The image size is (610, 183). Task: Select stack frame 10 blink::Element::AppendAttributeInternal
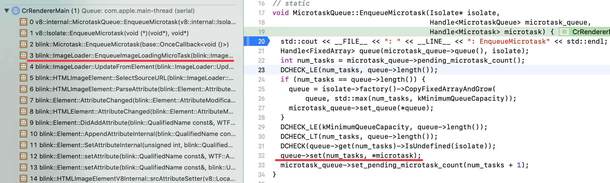133,134
